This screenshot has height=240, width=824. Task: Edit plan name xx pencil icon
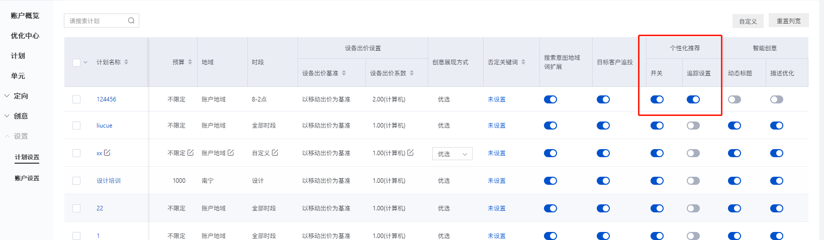[107, 153]
